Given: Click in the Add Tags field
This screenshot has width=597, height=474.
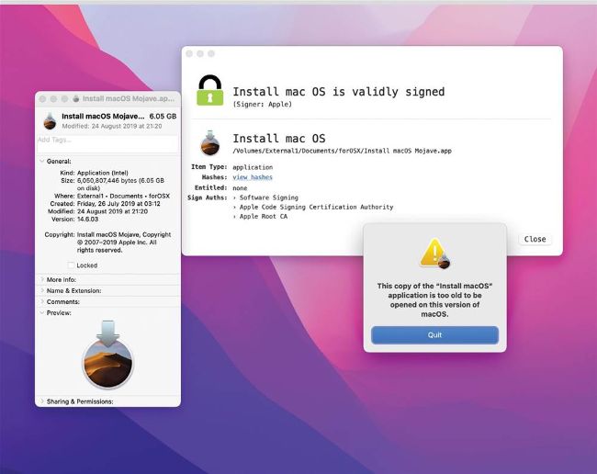Looking at the screenshot, I should [x=107, y=141].
